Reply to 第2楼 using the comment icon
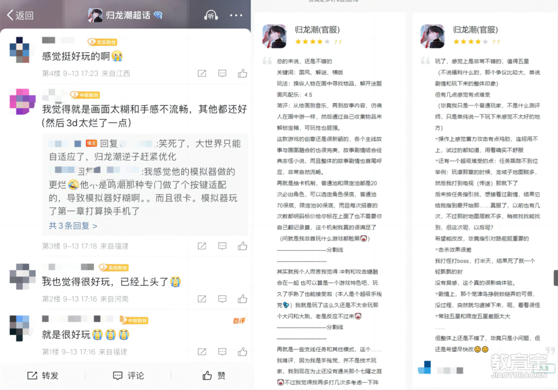Image resolution: width=558 pixels, height=390 pixels. (x=222, y=299)
